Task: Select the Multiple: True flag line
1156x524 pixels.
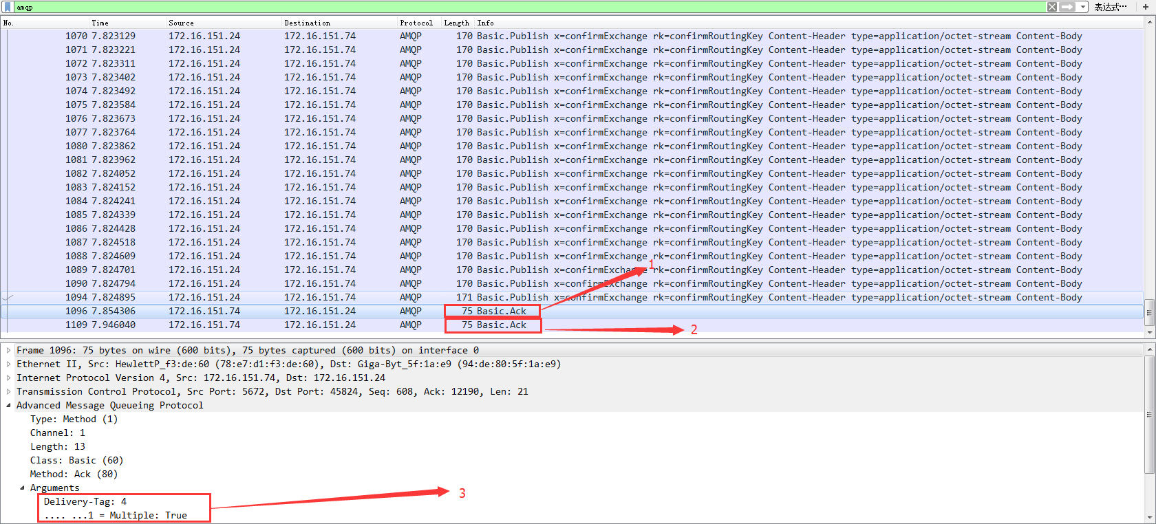Action: click(116, 515)
